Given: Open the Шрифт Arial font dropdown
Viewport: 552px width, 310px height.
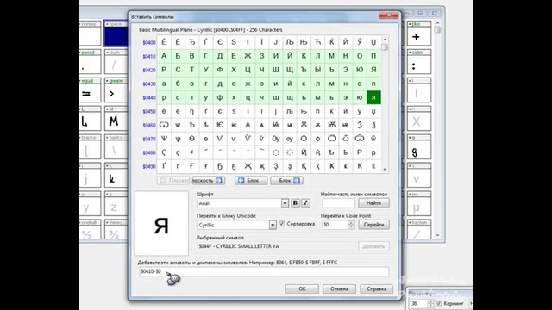Looking at the screenshot, I should [x=285, y=203].
